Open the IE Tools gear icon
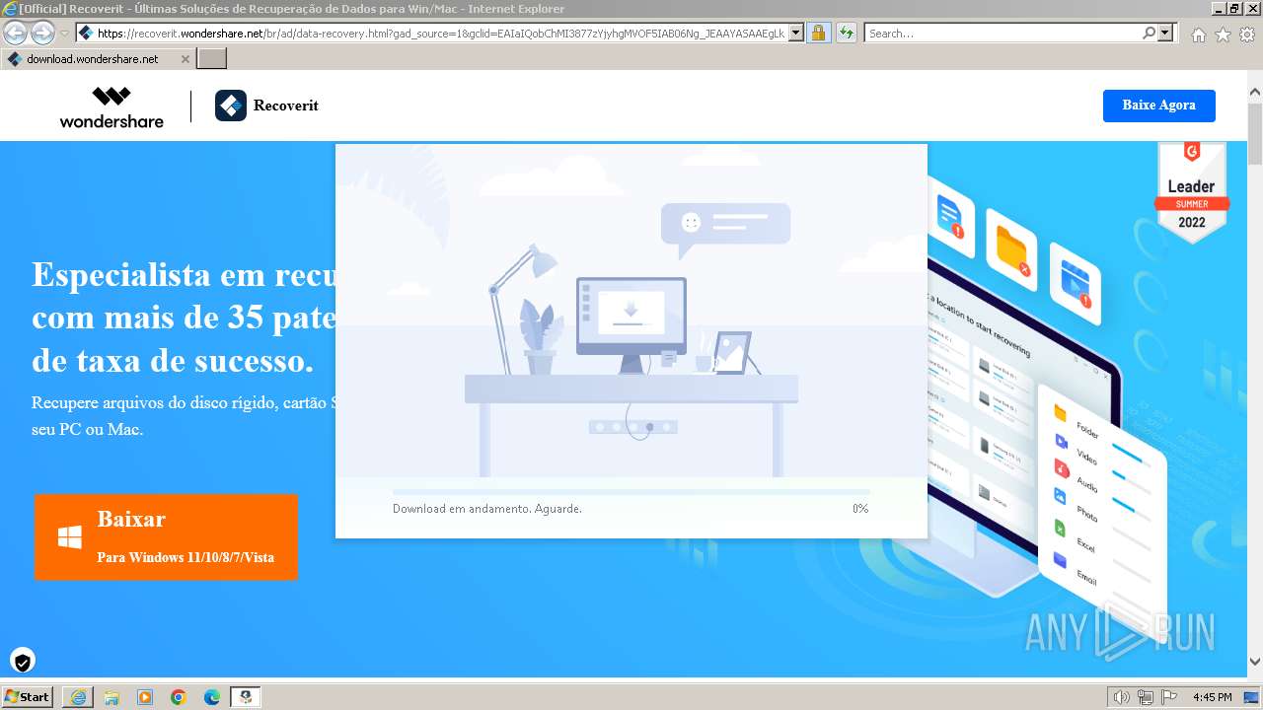Image resolution: width=1263 pixels, height=710 pixels. point(1247,35)
